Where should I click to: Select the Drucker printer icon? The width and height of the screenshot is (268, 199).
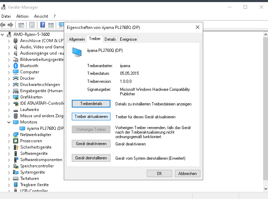tap(16, 78)
